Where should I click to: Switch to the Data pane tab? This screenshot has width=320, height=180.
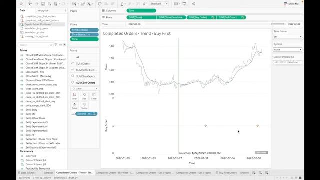tap(22, 10)
